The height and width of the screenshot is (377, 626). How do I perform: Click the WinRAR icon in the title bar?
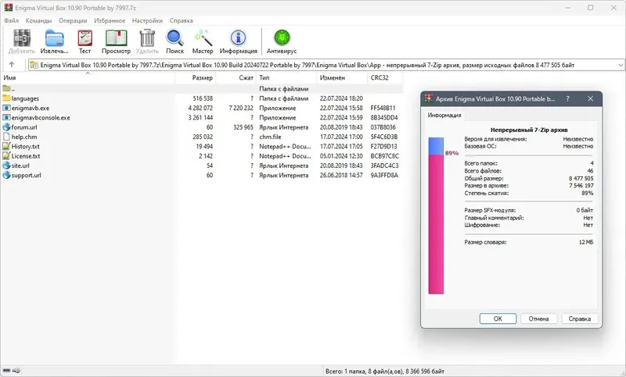(x=9, y=8)
